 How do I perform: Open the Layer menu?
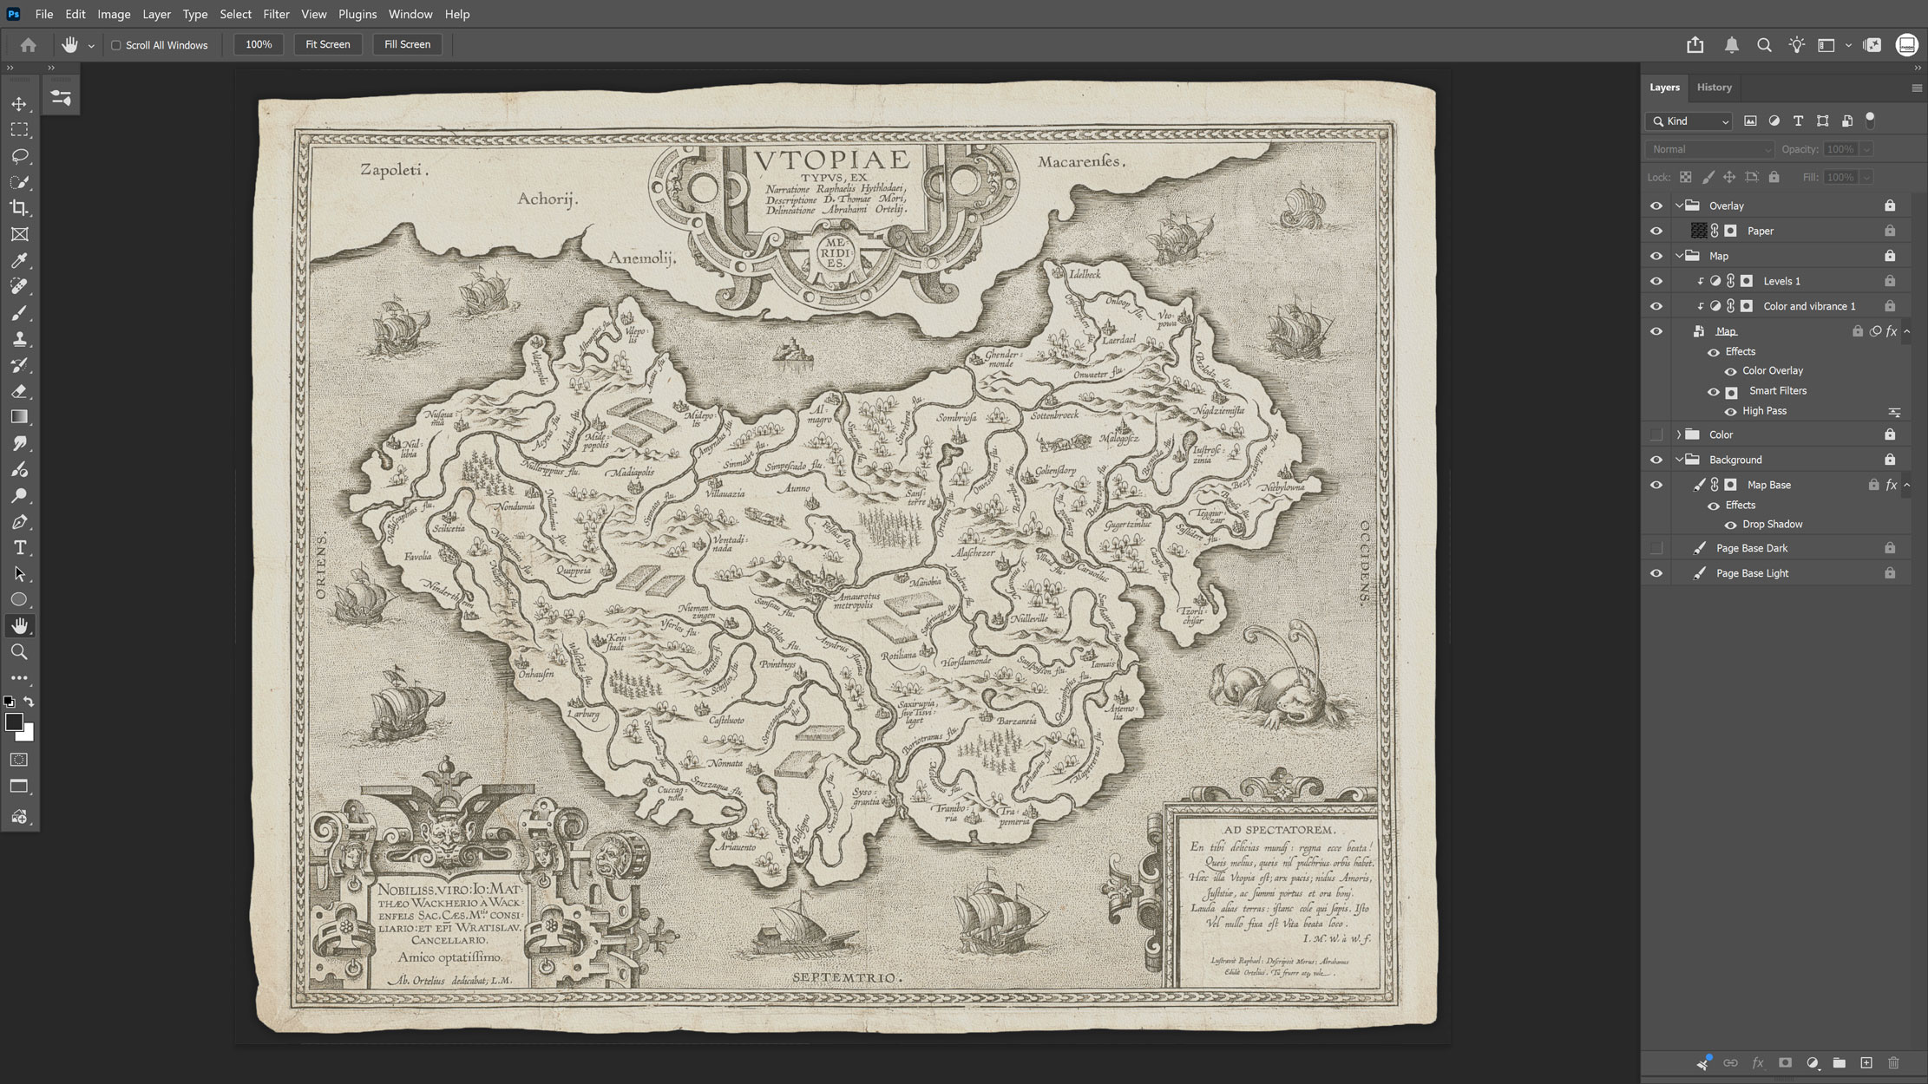[156, 14]
